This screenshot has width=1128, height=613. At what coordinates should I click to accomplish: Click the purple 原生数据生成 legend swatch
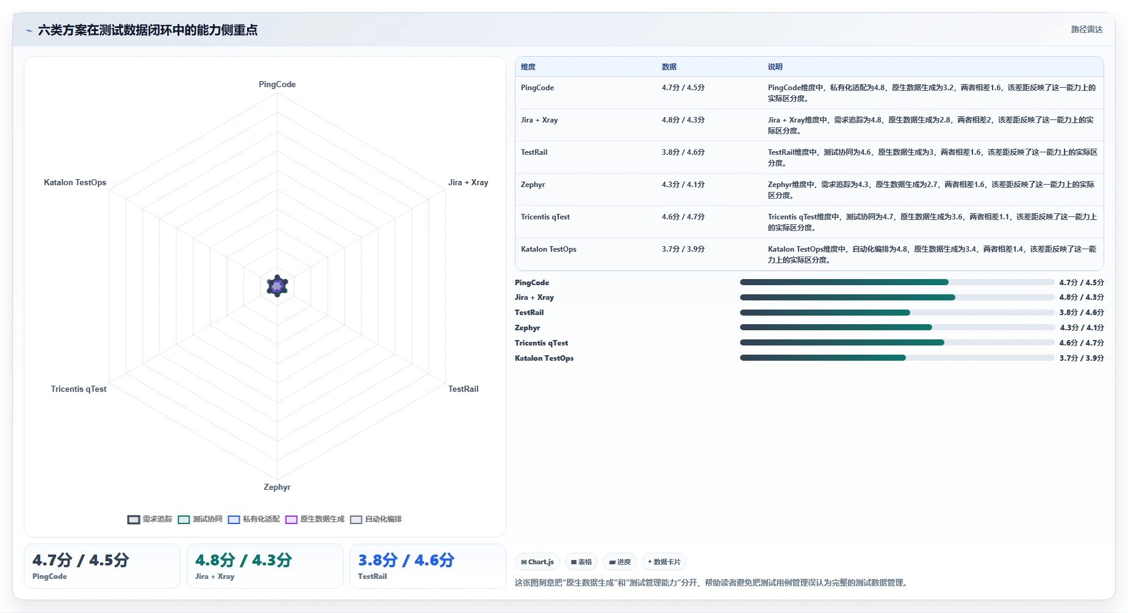(x=291, y=520)
